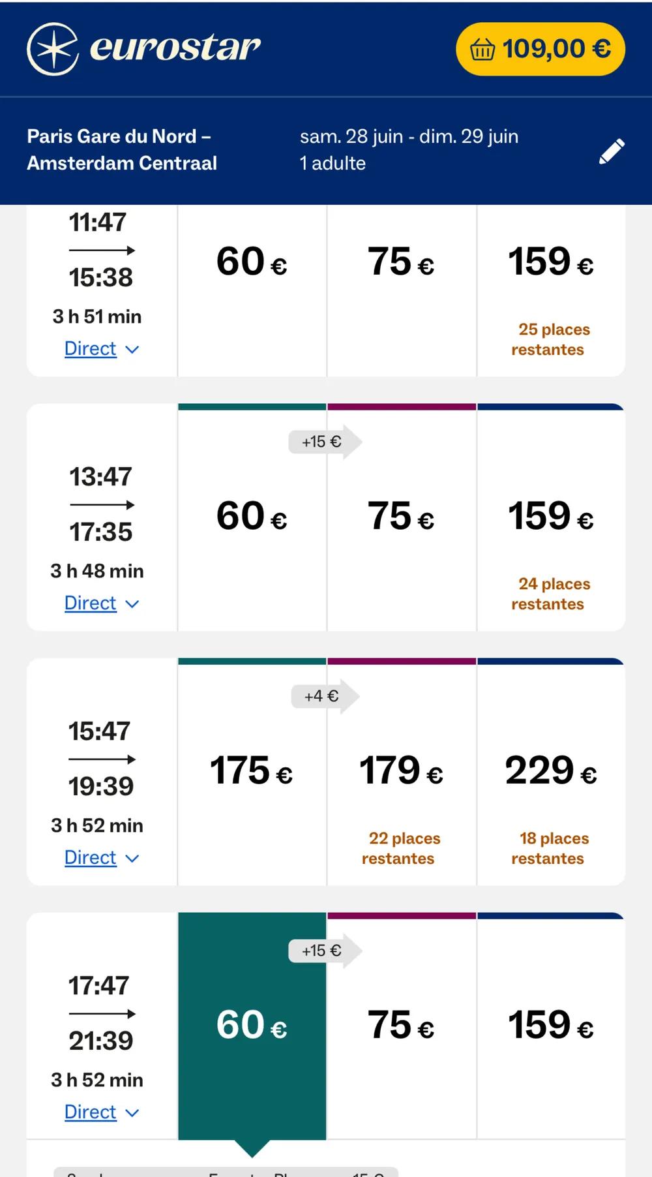Expand details chevron for 17:47 train
Screen dimensions: 652x1177
132,1113
